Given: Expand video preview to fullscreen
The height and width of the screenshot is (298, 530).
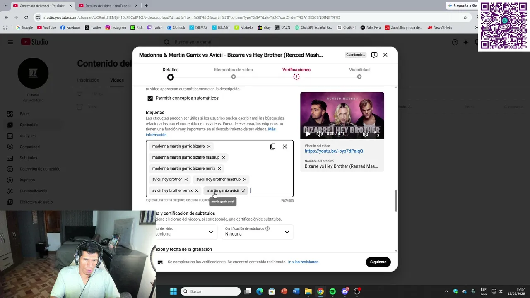Looking at the screenshot, I should pyautogui.click(x=377, y=134).
